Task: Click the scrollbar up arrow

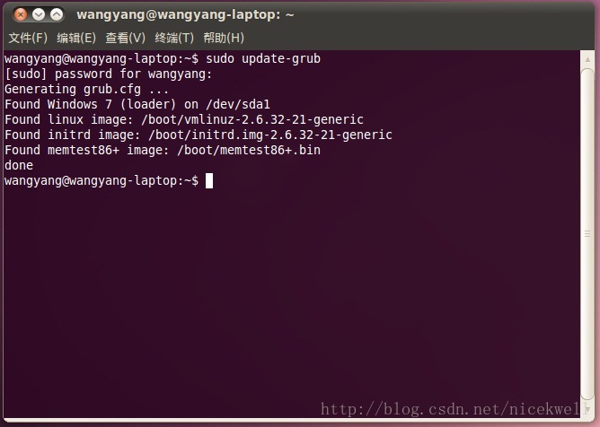Action: click(x=587, y=59)
